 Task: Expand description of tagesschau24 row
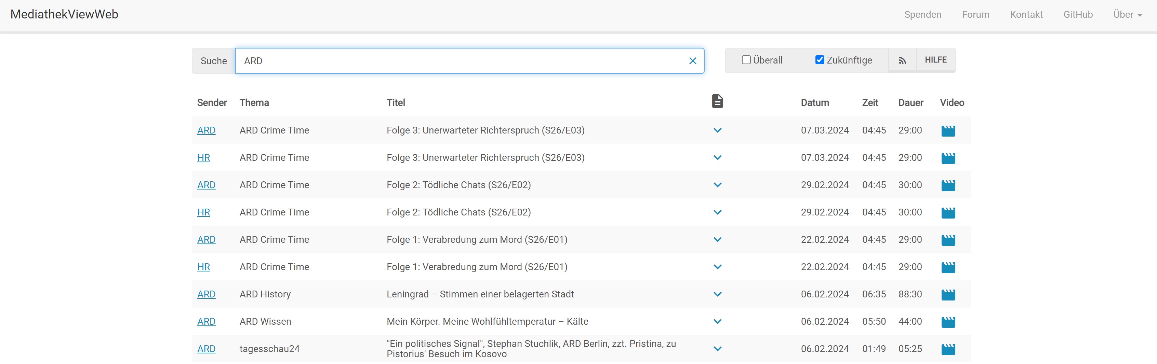pyautogui.click(x=717, y=349)
